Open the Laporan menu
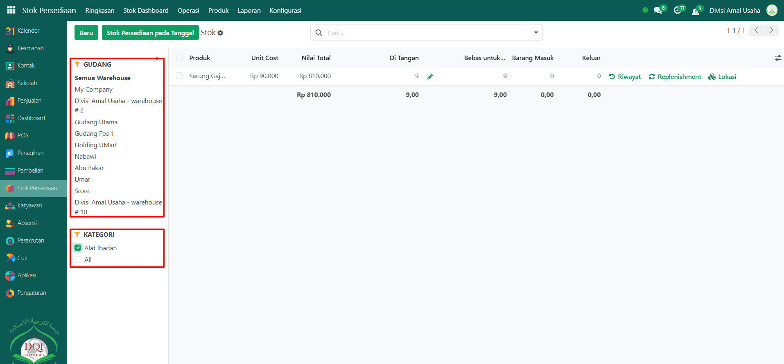Image resolution: width=784 pixels, height=364 pixels. coord(249,10)
